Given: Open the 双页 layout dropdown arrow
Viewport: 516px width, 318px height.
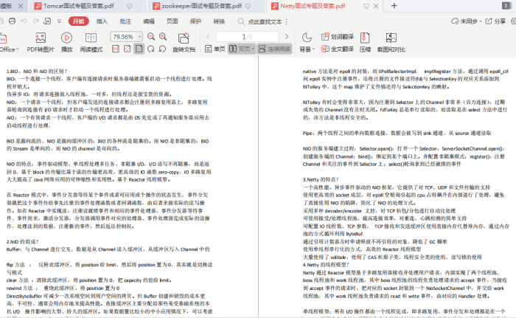Looking at the screenshot, I should coord(253,49).
